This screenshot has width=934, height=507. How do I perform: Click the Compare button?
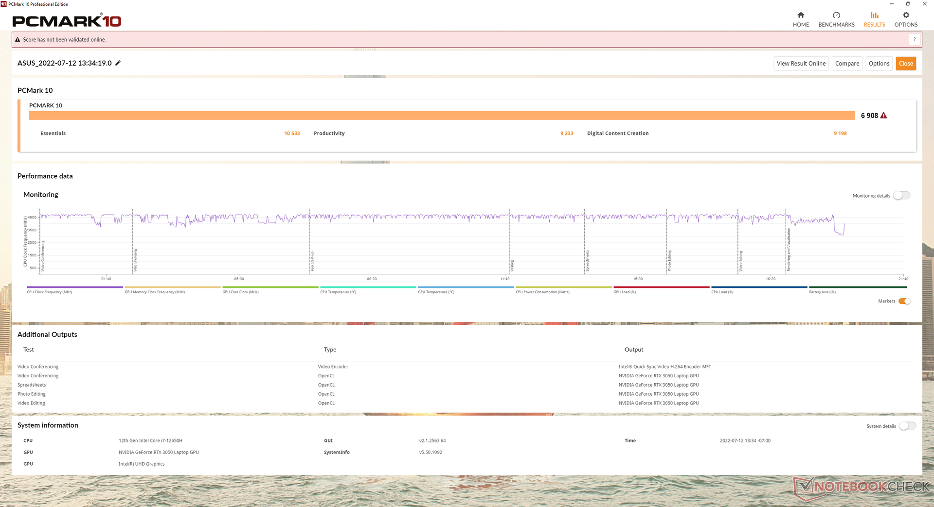(847, 64)
